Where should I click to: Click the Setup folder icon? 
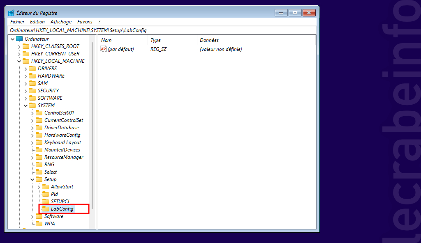pyautogui.click(x=39, y=179)
